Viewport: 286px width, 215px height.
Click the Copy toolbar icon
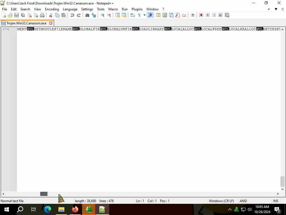click(57, 15)
